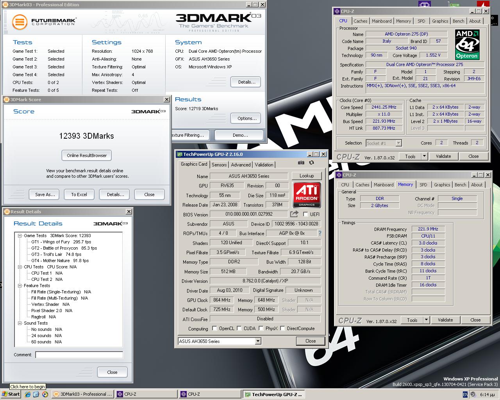Open the Validation tab in GPU-Z
The width and height of the screenshot is (500, 400).
click(264, 165)
